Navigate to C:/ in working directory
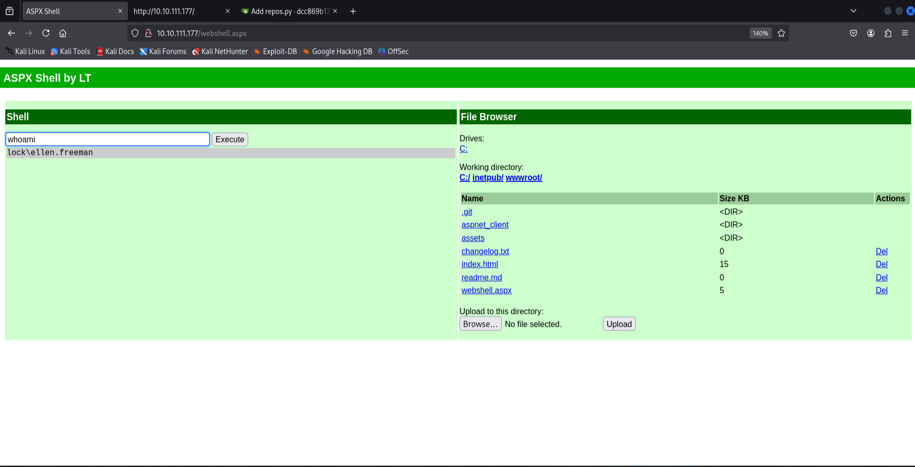 coord(465,178)
